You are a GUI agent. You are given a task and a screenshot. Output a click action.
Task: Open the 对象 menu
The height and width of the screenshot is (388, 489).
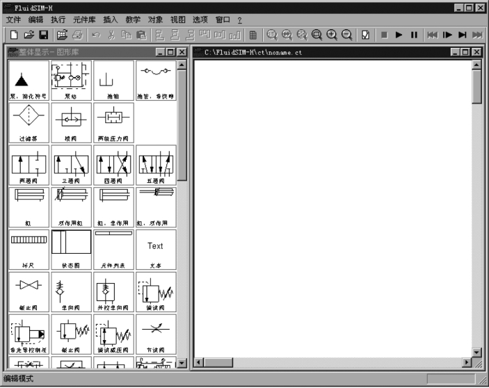(155, 20)
